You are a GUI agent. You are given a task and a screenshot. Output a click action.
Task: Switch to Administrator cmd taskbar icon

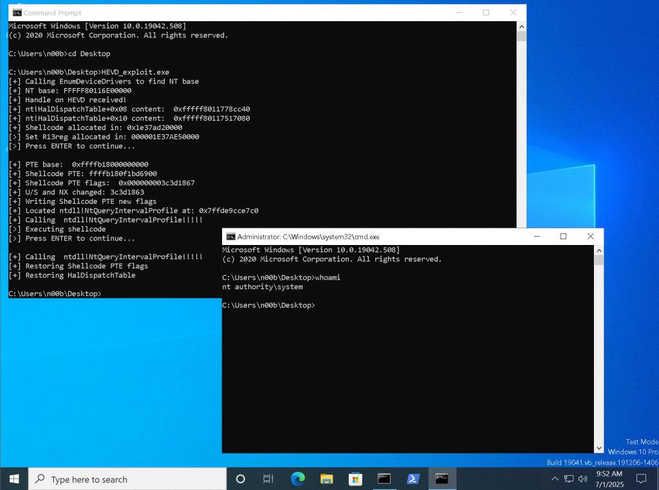441,478
